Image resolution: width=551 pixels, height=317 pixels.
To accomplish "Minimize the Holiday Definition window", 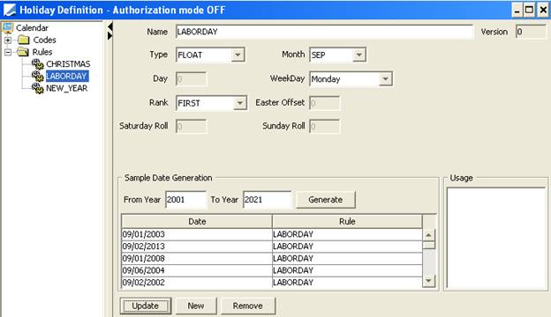I will (x=517, y=11).
